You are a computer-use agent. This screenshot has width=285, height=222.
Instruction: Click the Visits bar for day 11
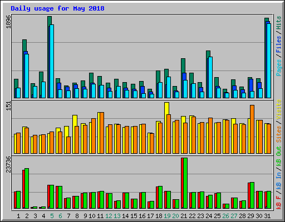point(99,133)
